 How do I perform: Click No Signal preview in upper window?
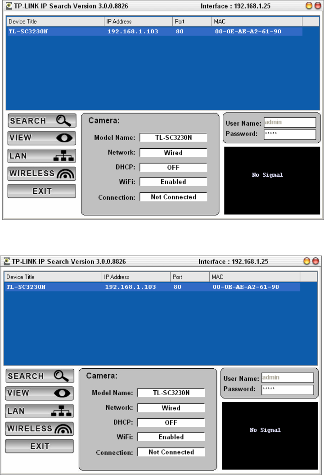(272, 181)
